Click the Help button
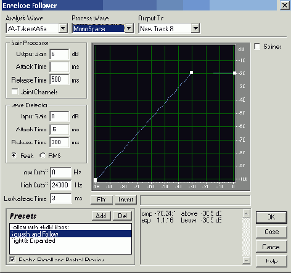 tap(271, 261)
